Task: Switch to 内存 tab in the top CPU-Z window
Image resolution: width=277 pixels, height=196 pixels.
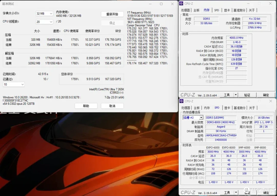Action: tap(206, 10)
